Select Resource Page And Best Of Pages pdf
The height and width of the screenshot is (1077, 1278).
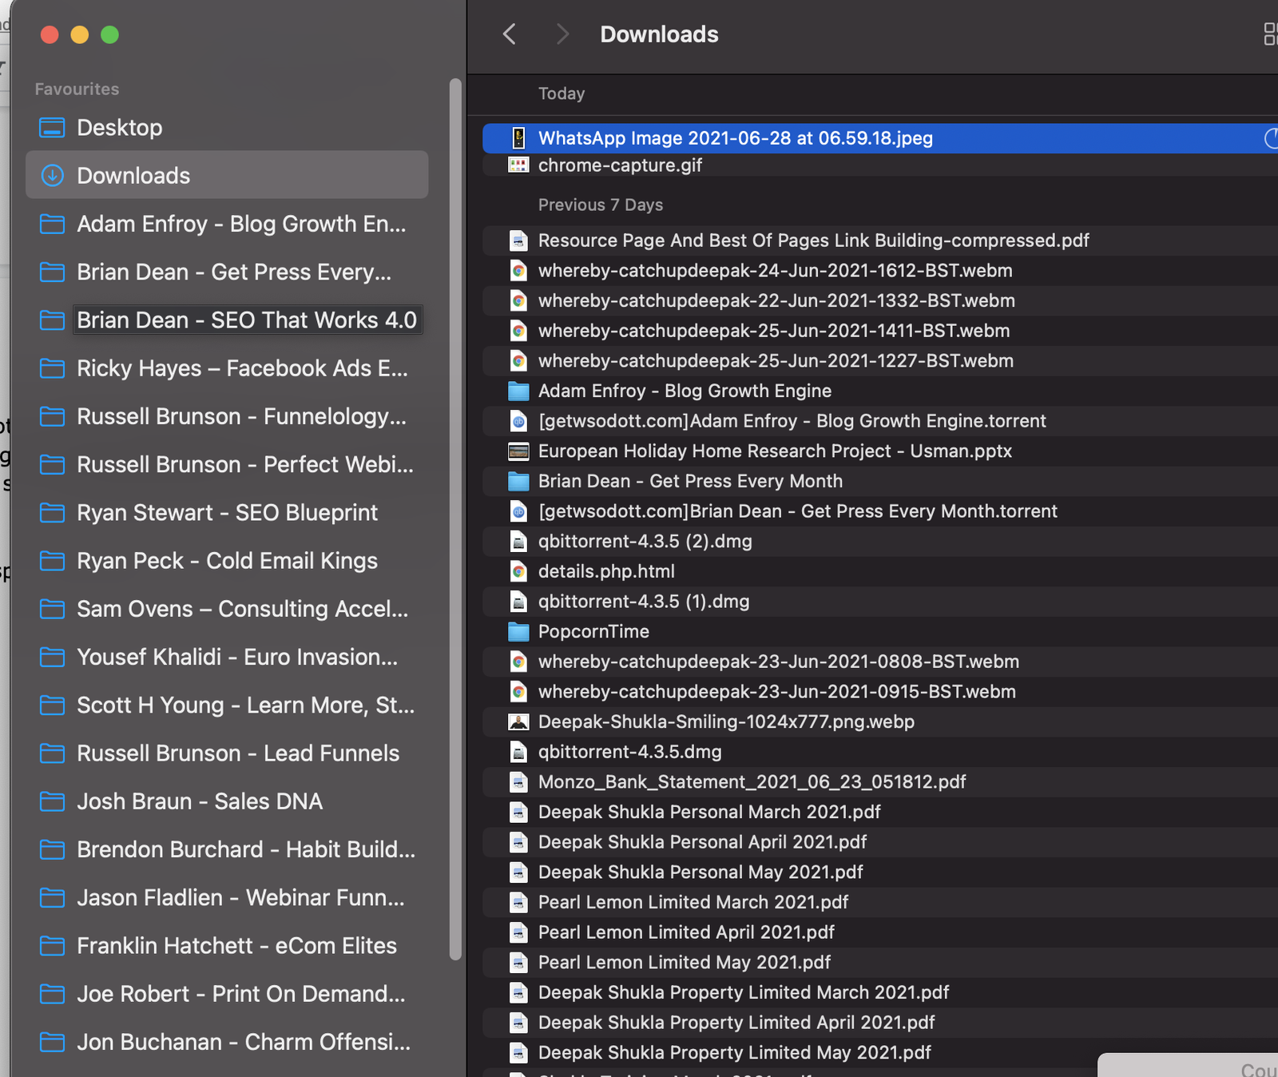tap(880, 240)
